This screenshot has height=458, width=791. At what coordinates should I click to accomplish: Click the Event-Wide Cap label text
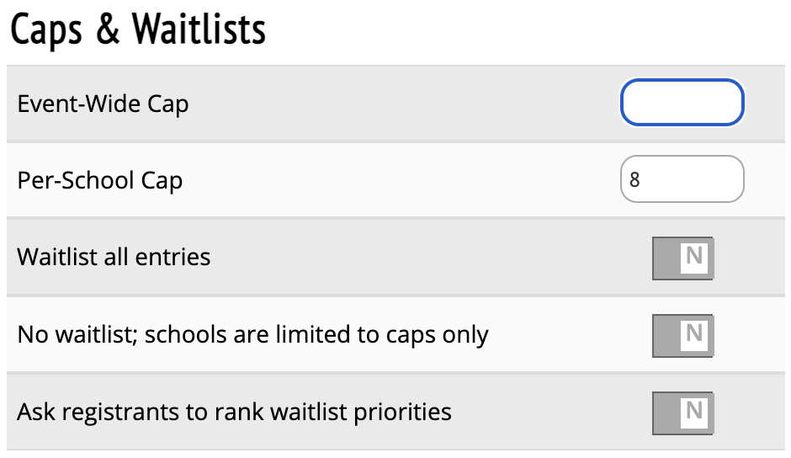(x=103, y=104)
